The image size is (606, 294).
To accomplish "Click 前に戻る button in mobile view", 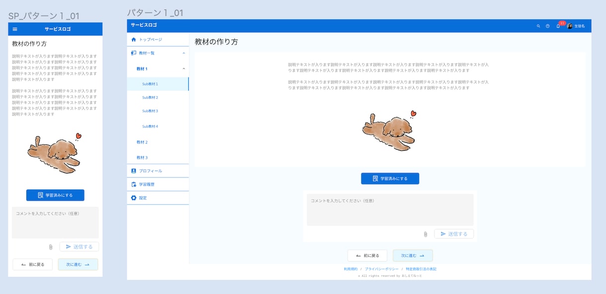I will pyautogui.click(x=32, y=265).
